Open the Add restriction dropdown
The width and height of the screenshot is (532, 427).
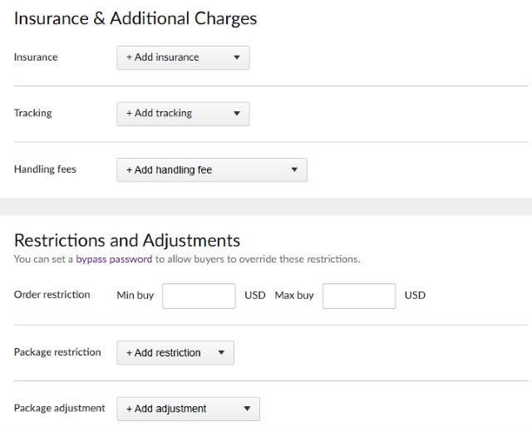(x=175, y=353)
